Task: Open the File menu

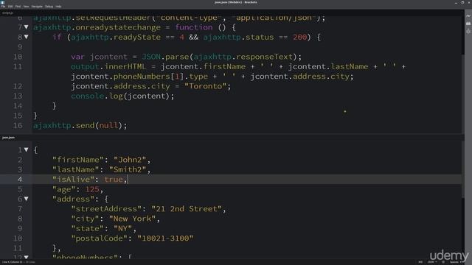Action: click(x=3, y=7)
